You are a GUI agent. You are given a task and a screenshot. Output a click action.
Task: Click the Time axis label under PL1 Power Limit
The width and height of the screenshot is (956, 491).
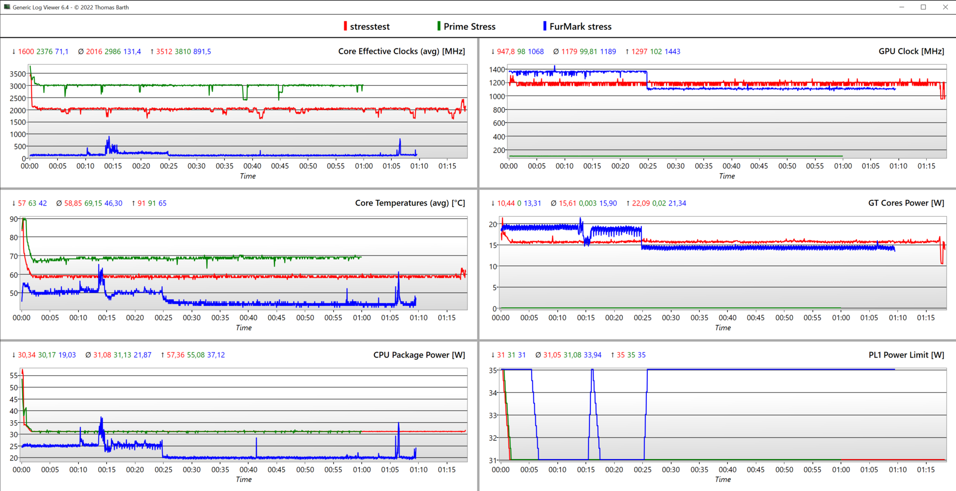[723, 480]
